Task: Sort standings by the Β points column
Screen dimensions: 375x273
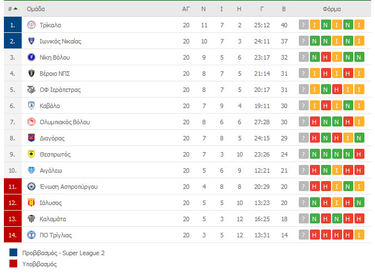Action: pyautogui.click(x=284, y=9)
